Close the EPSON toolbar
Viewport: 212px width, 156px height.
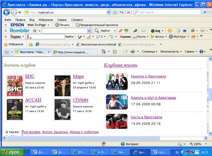click(x=6, y=25)
